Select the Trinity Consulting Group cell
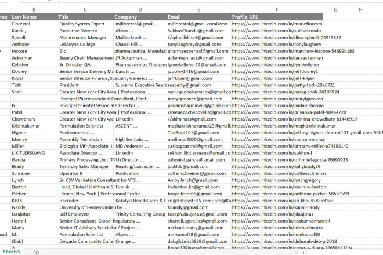Viewport: 383px width, 255px height. click(140, 214)
